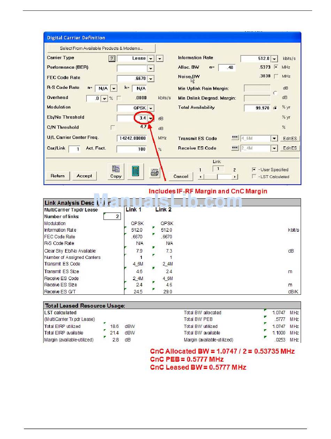Click the Receive ES G/T value 29.0
331x439 pixels.
coord(168,292)
